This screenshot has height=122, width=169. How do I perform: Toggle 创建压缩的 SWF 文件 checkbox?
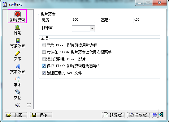(44, 73)
